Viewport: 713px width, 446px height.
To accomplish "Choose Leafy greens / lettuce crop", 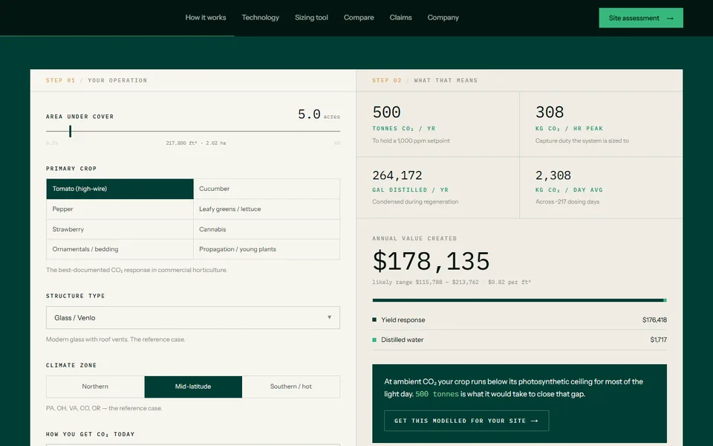I will pyautogui.click(x=267, y=209).
